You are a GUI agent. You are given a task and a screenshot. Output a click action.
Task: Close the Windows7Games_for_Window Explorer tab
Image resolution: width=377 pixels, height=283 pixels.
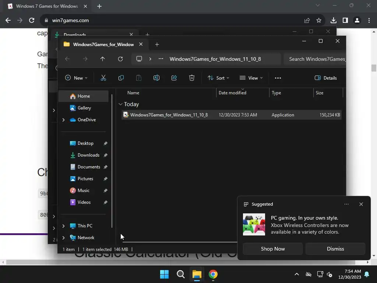point(141,44)
